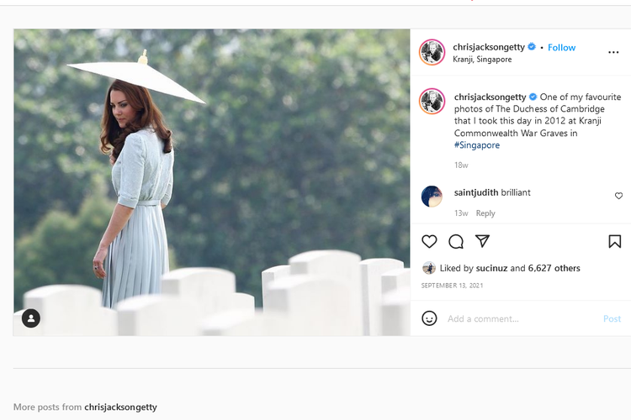Image resolution: width=631 pixels, height=420 pixels.
Task: Click the share paper plane icon
Action: tap(482, 242)
